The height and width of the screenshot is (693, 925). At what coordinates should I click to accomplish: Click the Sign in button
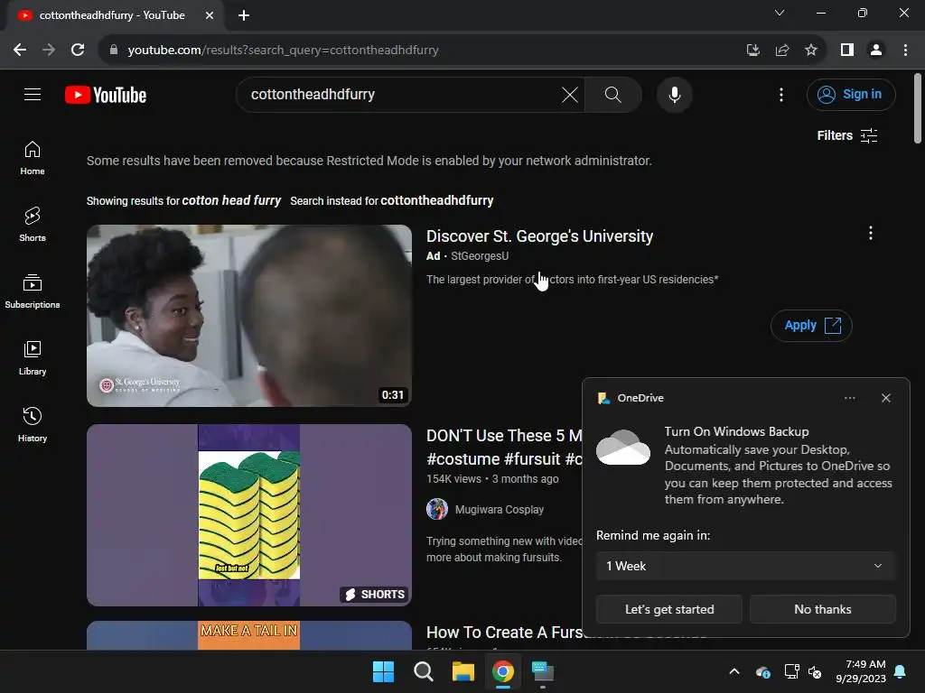[x=850, y=94]
